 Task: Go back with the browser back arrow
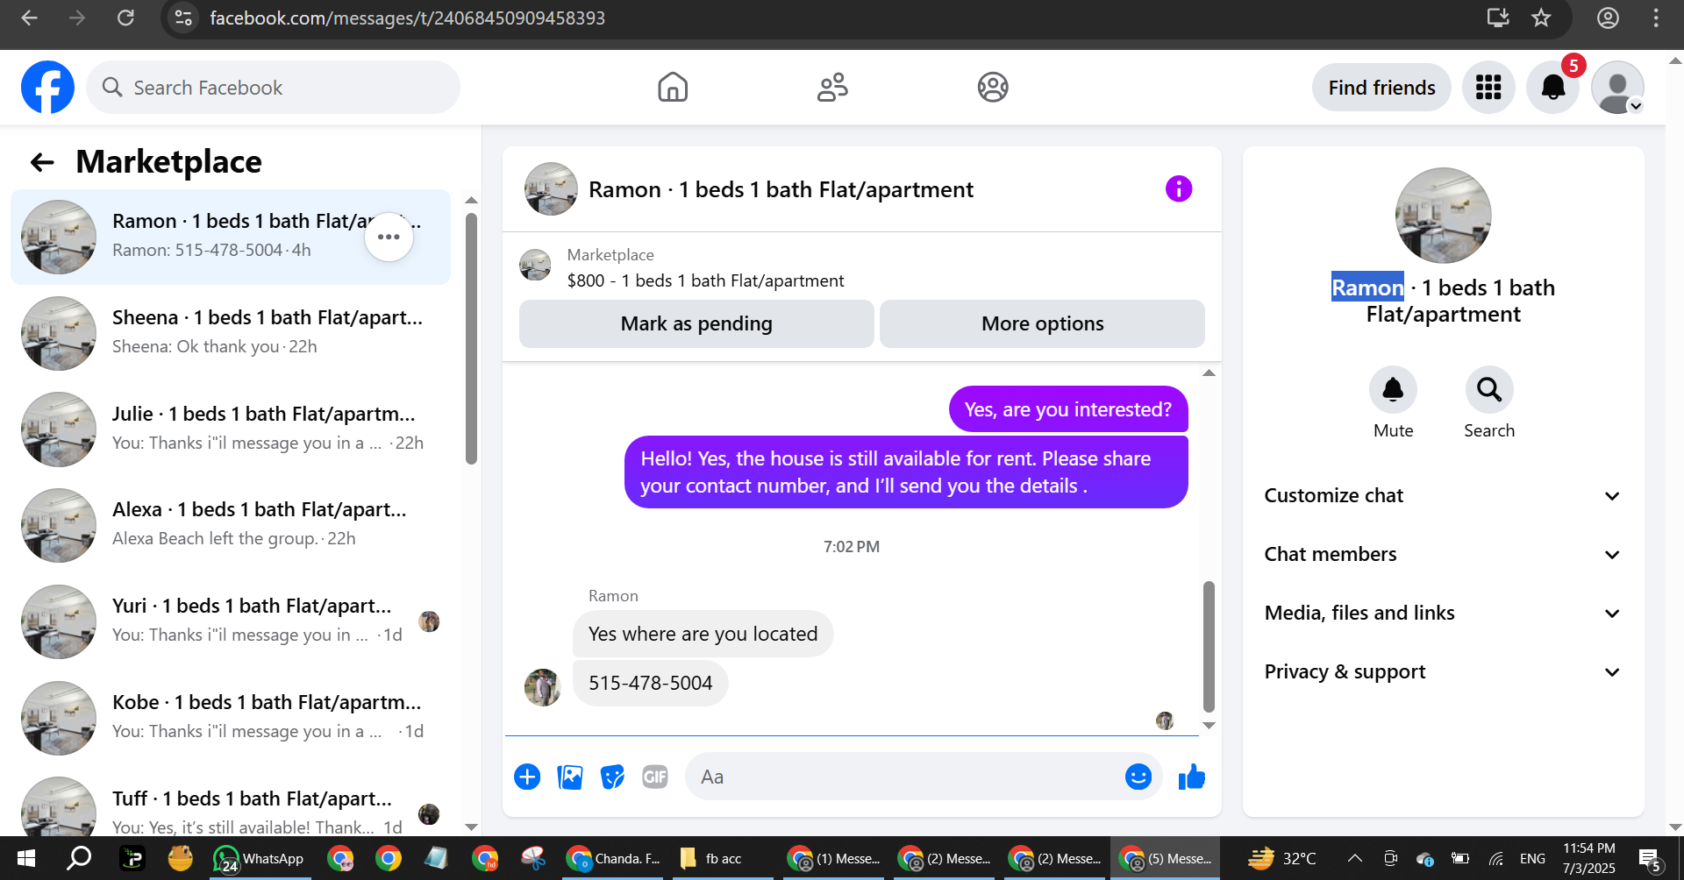[x=29, y=18]
